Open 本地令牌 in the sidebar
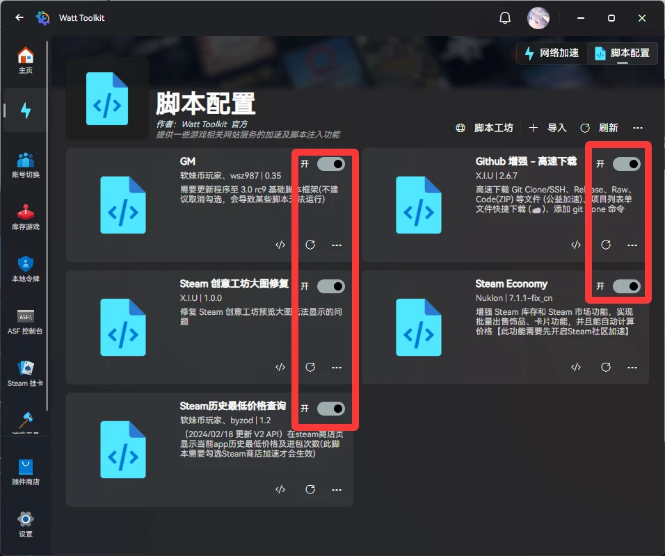Viewport: 665px width, 556px height. point(26,269)
